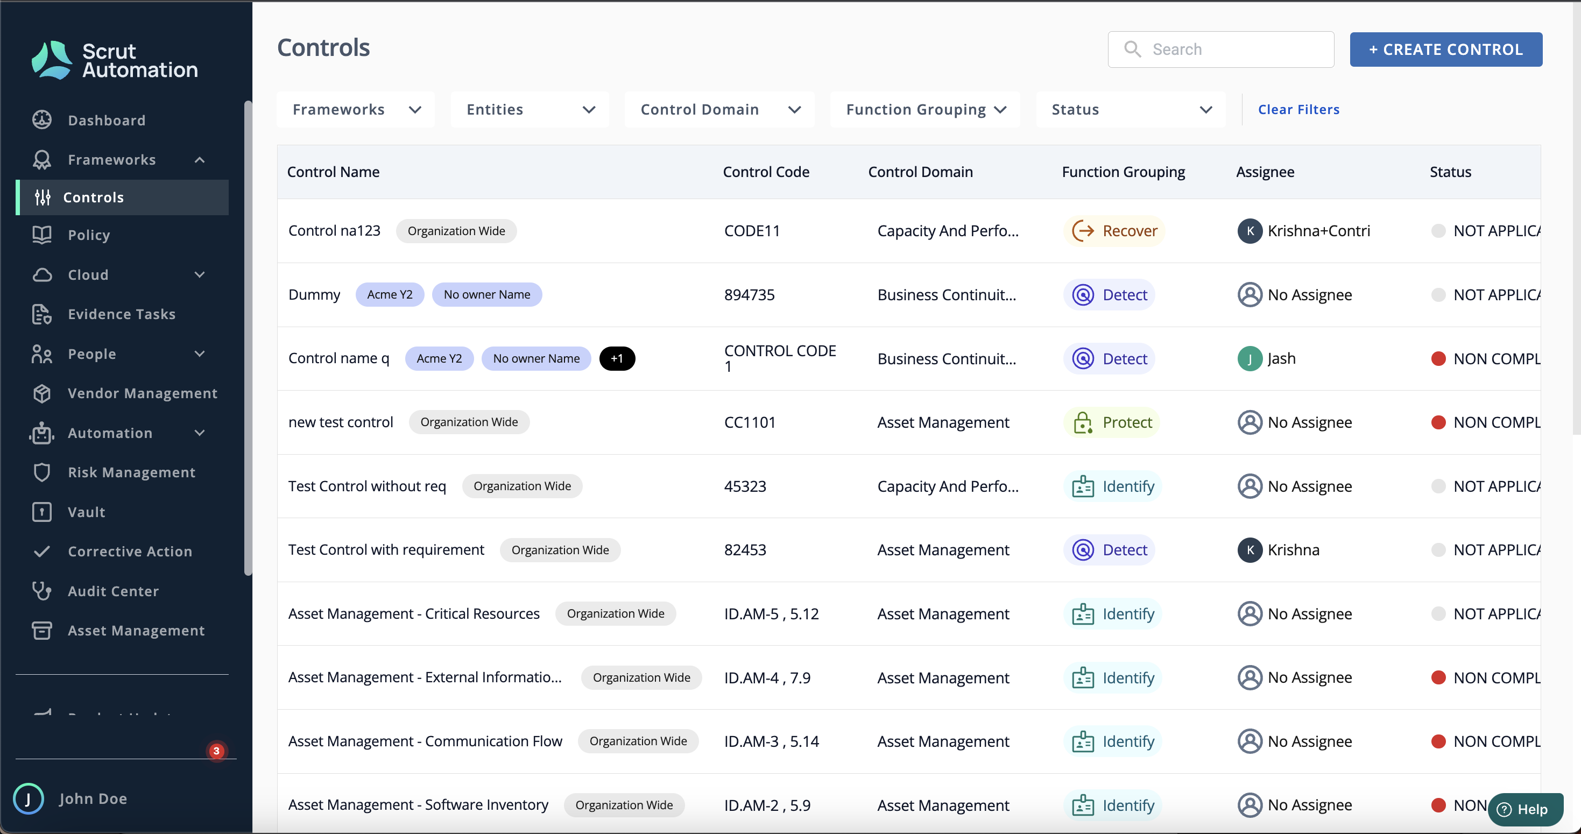
Task: Expand the People sidebar menu
Action: 200,354
